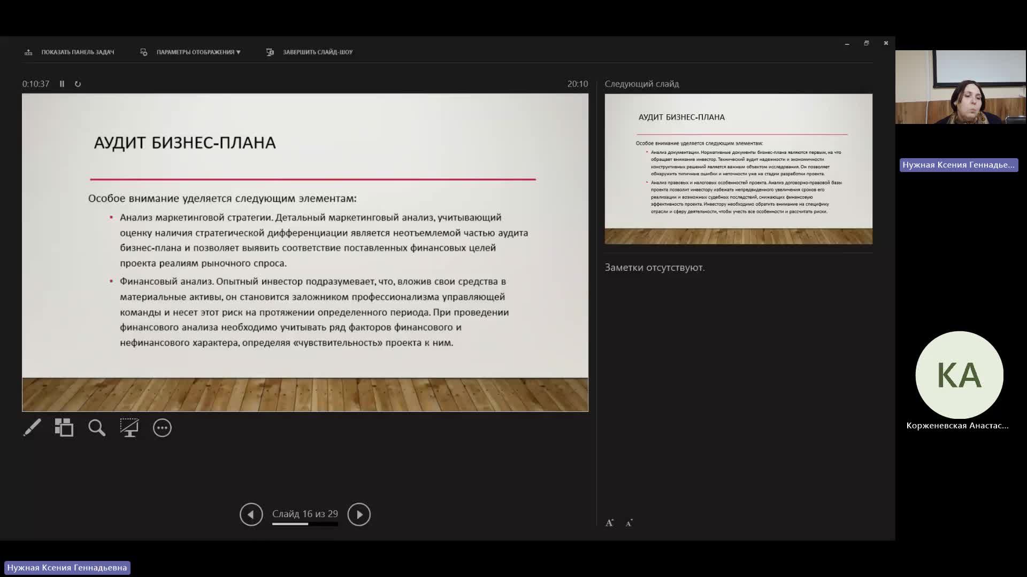The image size is (1027, 577).
Task: Pause the presentation timer
Action: click(x=62, y=84)
